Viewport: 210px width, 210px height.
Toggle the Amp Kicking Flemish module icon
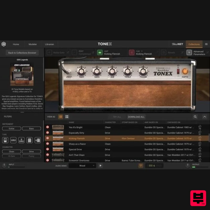(100, 52)
